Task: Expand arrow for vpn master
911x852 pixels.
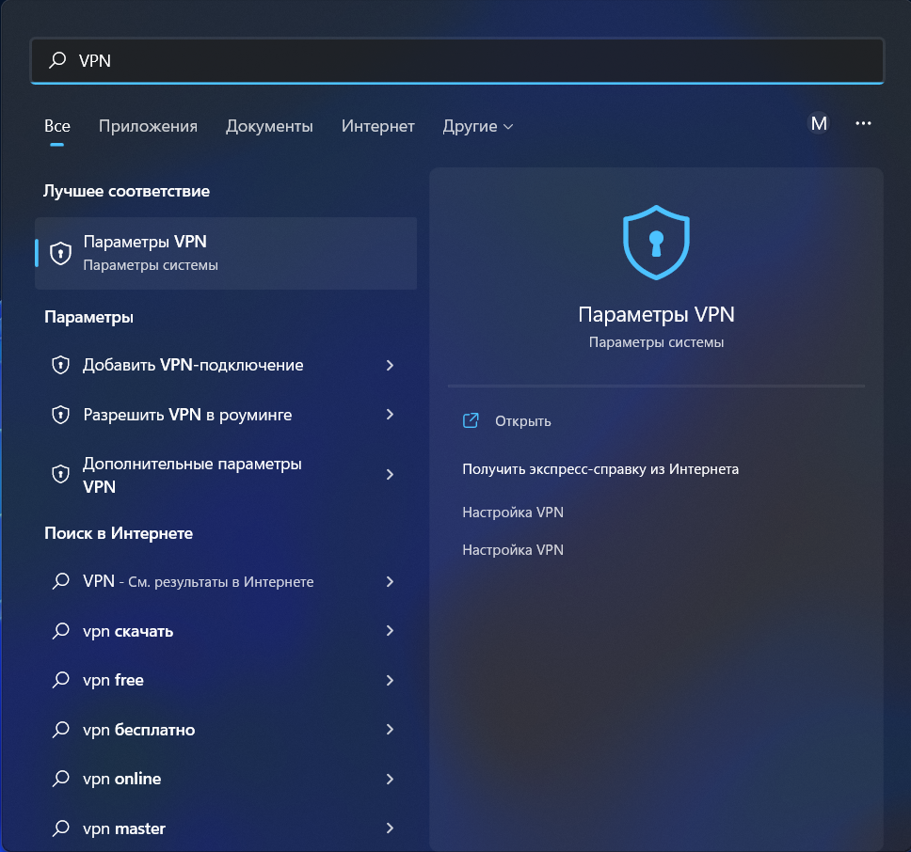Action: coord(390,828)
